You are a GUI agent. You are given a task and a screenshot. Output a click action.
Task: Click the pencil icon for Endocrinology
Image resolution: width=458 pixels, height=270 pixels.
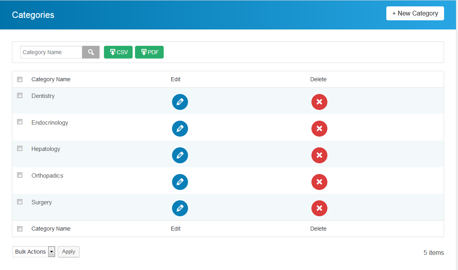point(180,129)
